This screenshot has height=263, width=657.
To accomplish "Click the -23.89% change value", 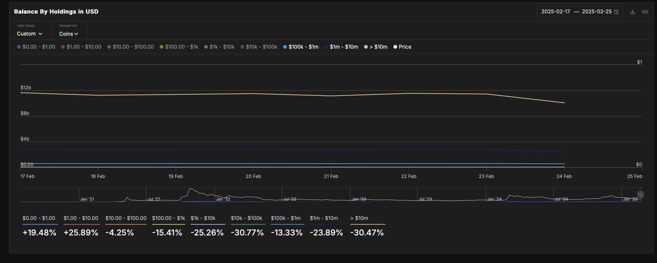I will coord(326,233).
